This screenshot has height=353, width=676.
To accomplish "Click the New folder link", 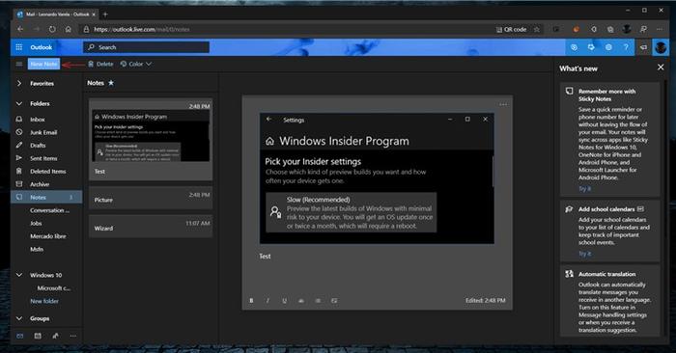I will 44,301.
